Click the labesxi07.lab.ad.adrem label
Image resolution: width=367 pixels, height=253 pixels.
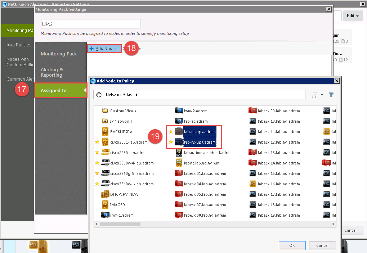point(205,205)
